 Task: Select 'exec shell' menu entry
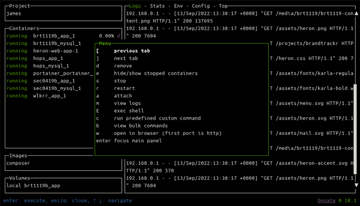(x=182, y=111)
